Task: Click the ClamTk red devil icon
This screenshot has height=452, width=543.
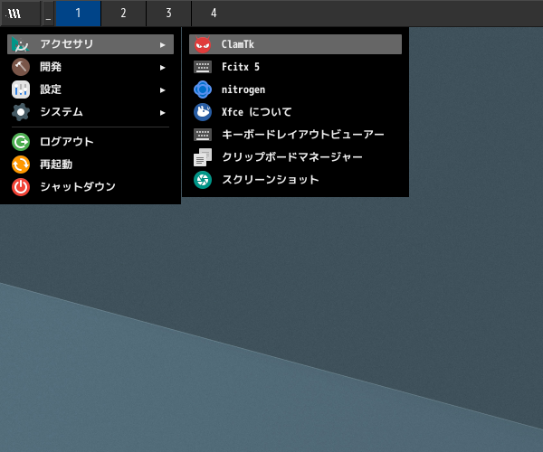Action: coord(203,44)
